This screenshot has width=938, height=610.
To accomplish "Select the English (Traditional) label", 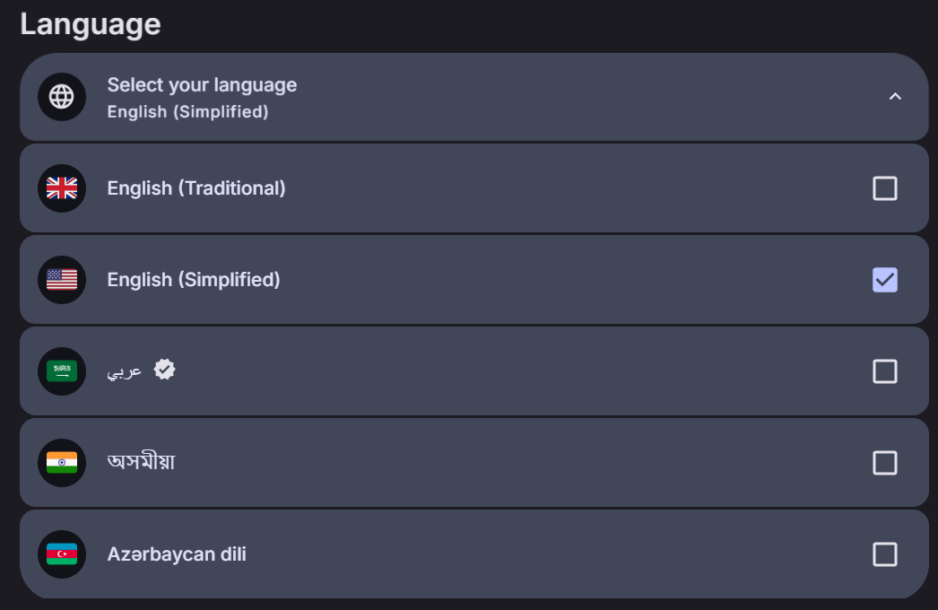I will tap(196, 188).
